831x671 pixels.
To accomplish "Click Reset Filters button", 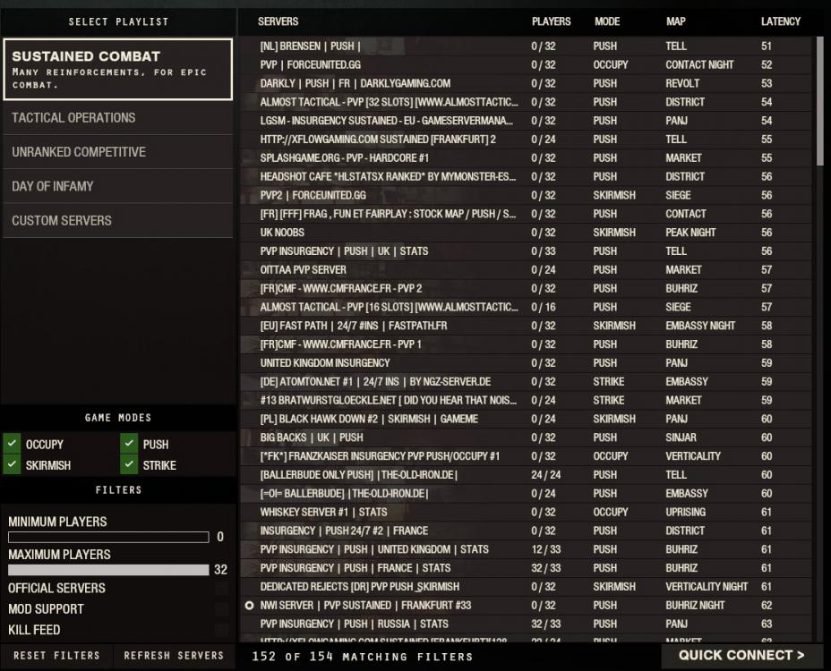I will [56, 656].
